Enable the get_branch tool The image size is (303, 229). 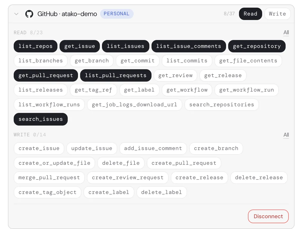(x=92, y=61)
